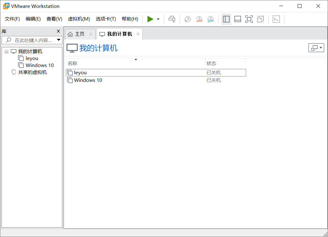Collapse the 我的计算机 tree node
This screenshot has width=328, height=237.
pos(7,52)
